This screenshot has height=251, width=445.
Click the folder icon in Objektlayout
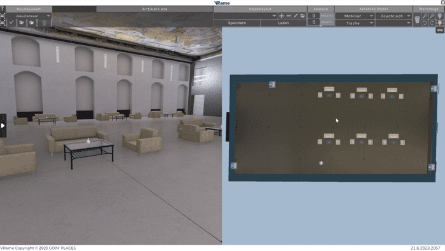[303, 16]
